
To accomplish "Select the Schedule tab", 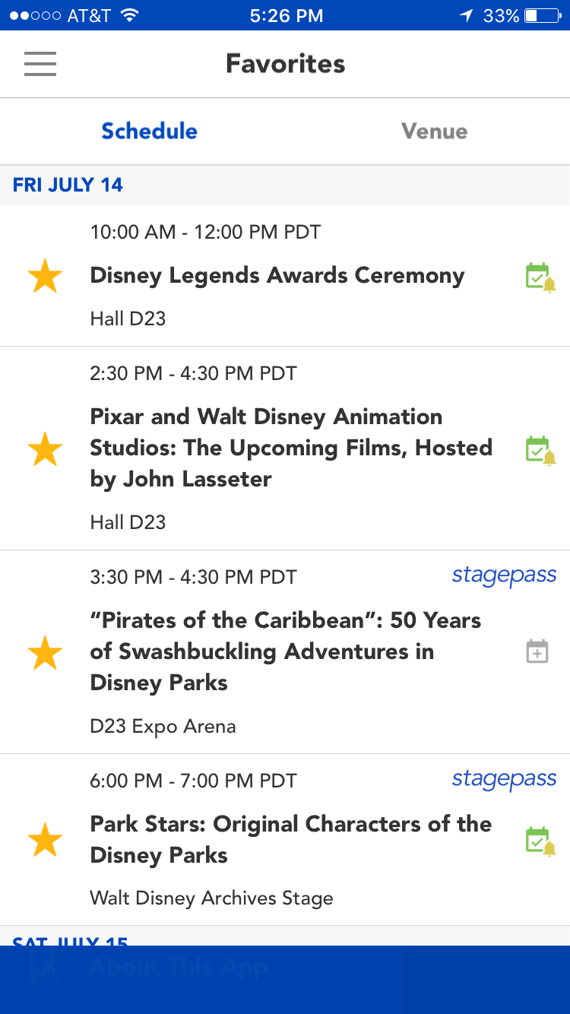I will click(149, 132).
